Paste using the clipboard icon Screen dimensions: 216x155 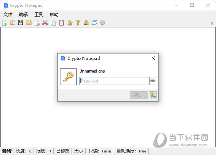coord(62,23)
